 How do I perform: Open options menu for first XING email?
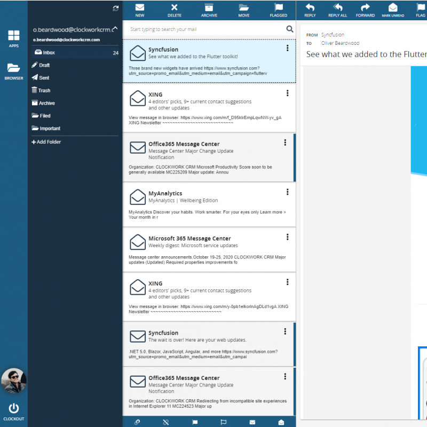click(287, 93)
